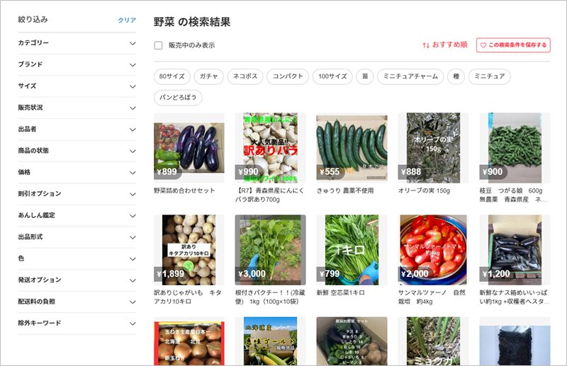
Task: Open the ¥1,899 potato product thumbnail
Action: [x=189, y=250]
